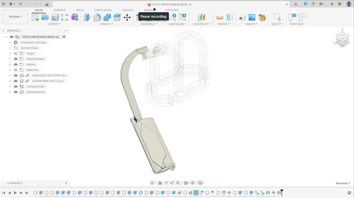This screenshot has width=354, height=198.
Task: Open the data panel grid icon
Action: 4,4
